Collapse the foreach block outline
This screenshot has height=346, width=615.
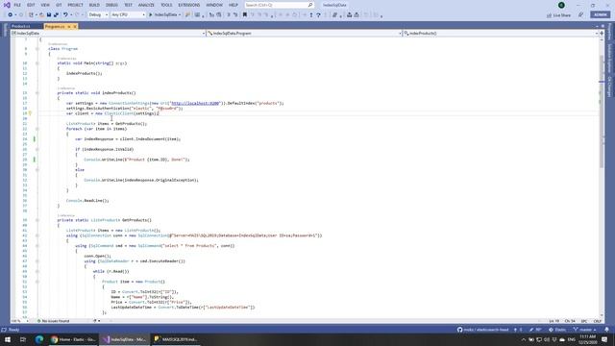37,129
